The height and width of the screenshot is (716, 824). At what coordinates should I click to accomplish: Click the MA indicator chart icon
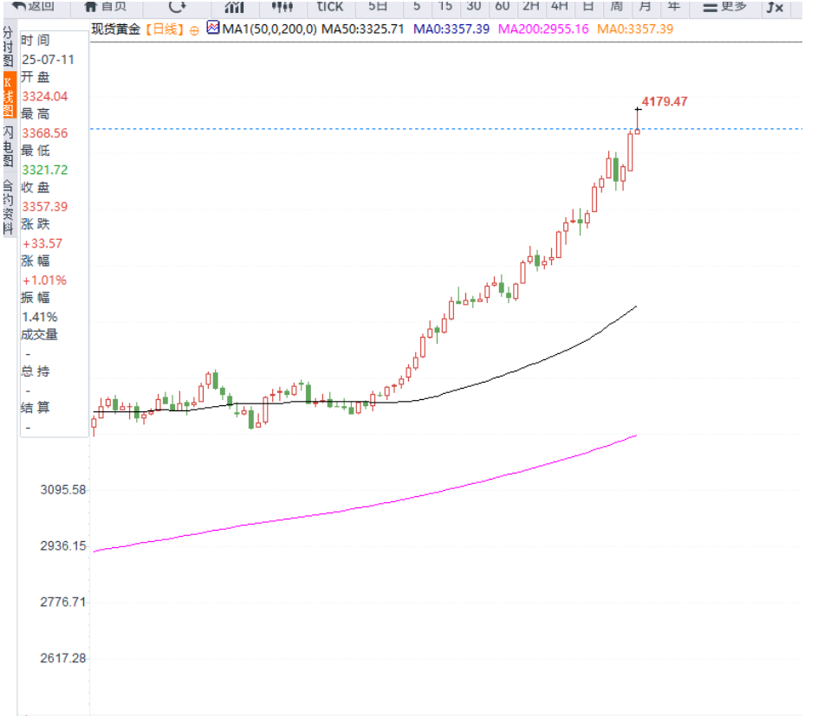(213, 28)
